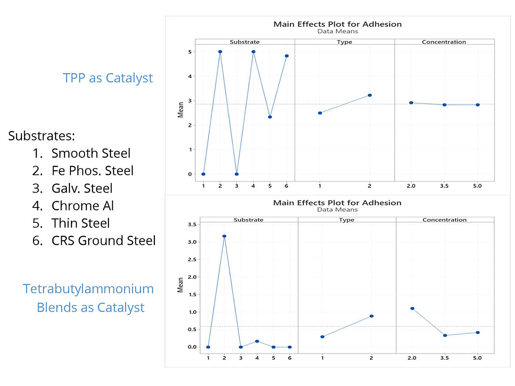Click the Concentration panel header in the top chart
Image resolution: width=515 pixels, height=386 pixels.
click(444, 42)
